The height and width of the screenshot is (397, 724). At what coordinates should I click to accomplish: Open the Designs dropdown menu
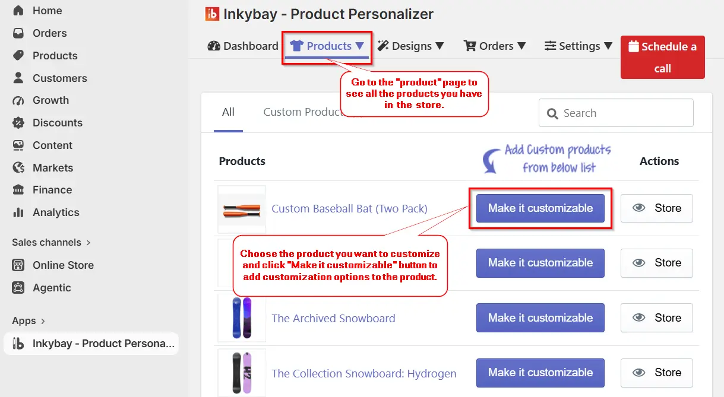coord(410,46)
